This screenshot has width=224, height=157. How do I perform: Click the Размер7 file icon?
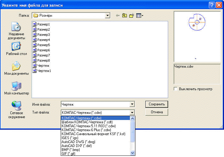pyautogui.click(x=34, y=55)
